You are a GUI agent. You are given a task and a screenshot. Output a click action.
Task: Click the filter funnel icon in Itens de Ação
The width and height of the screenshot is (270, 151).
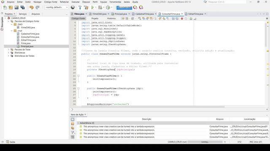pos(73,133)
